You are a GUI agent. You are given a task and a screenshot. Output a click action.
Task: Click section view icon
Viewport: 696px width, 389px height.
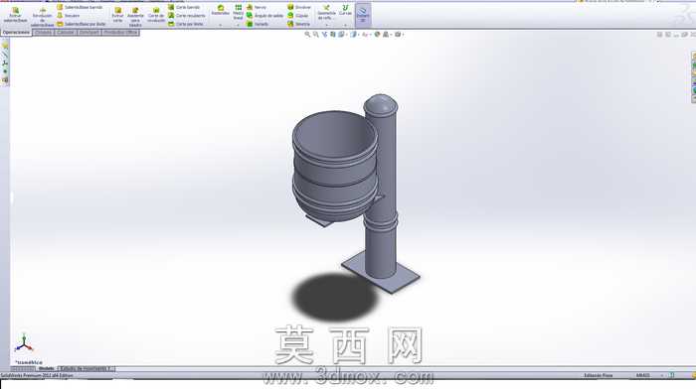point(332,34)
